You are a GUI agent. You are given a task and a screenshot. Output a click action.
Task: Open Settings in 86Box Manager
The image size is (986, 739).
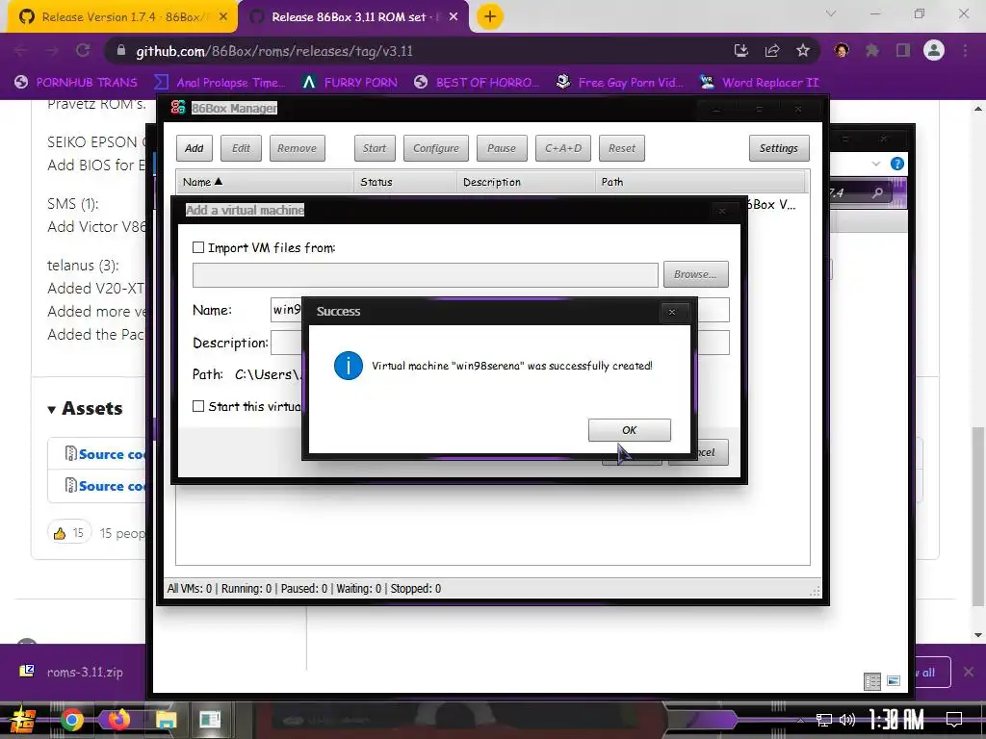tap(778, 148)
